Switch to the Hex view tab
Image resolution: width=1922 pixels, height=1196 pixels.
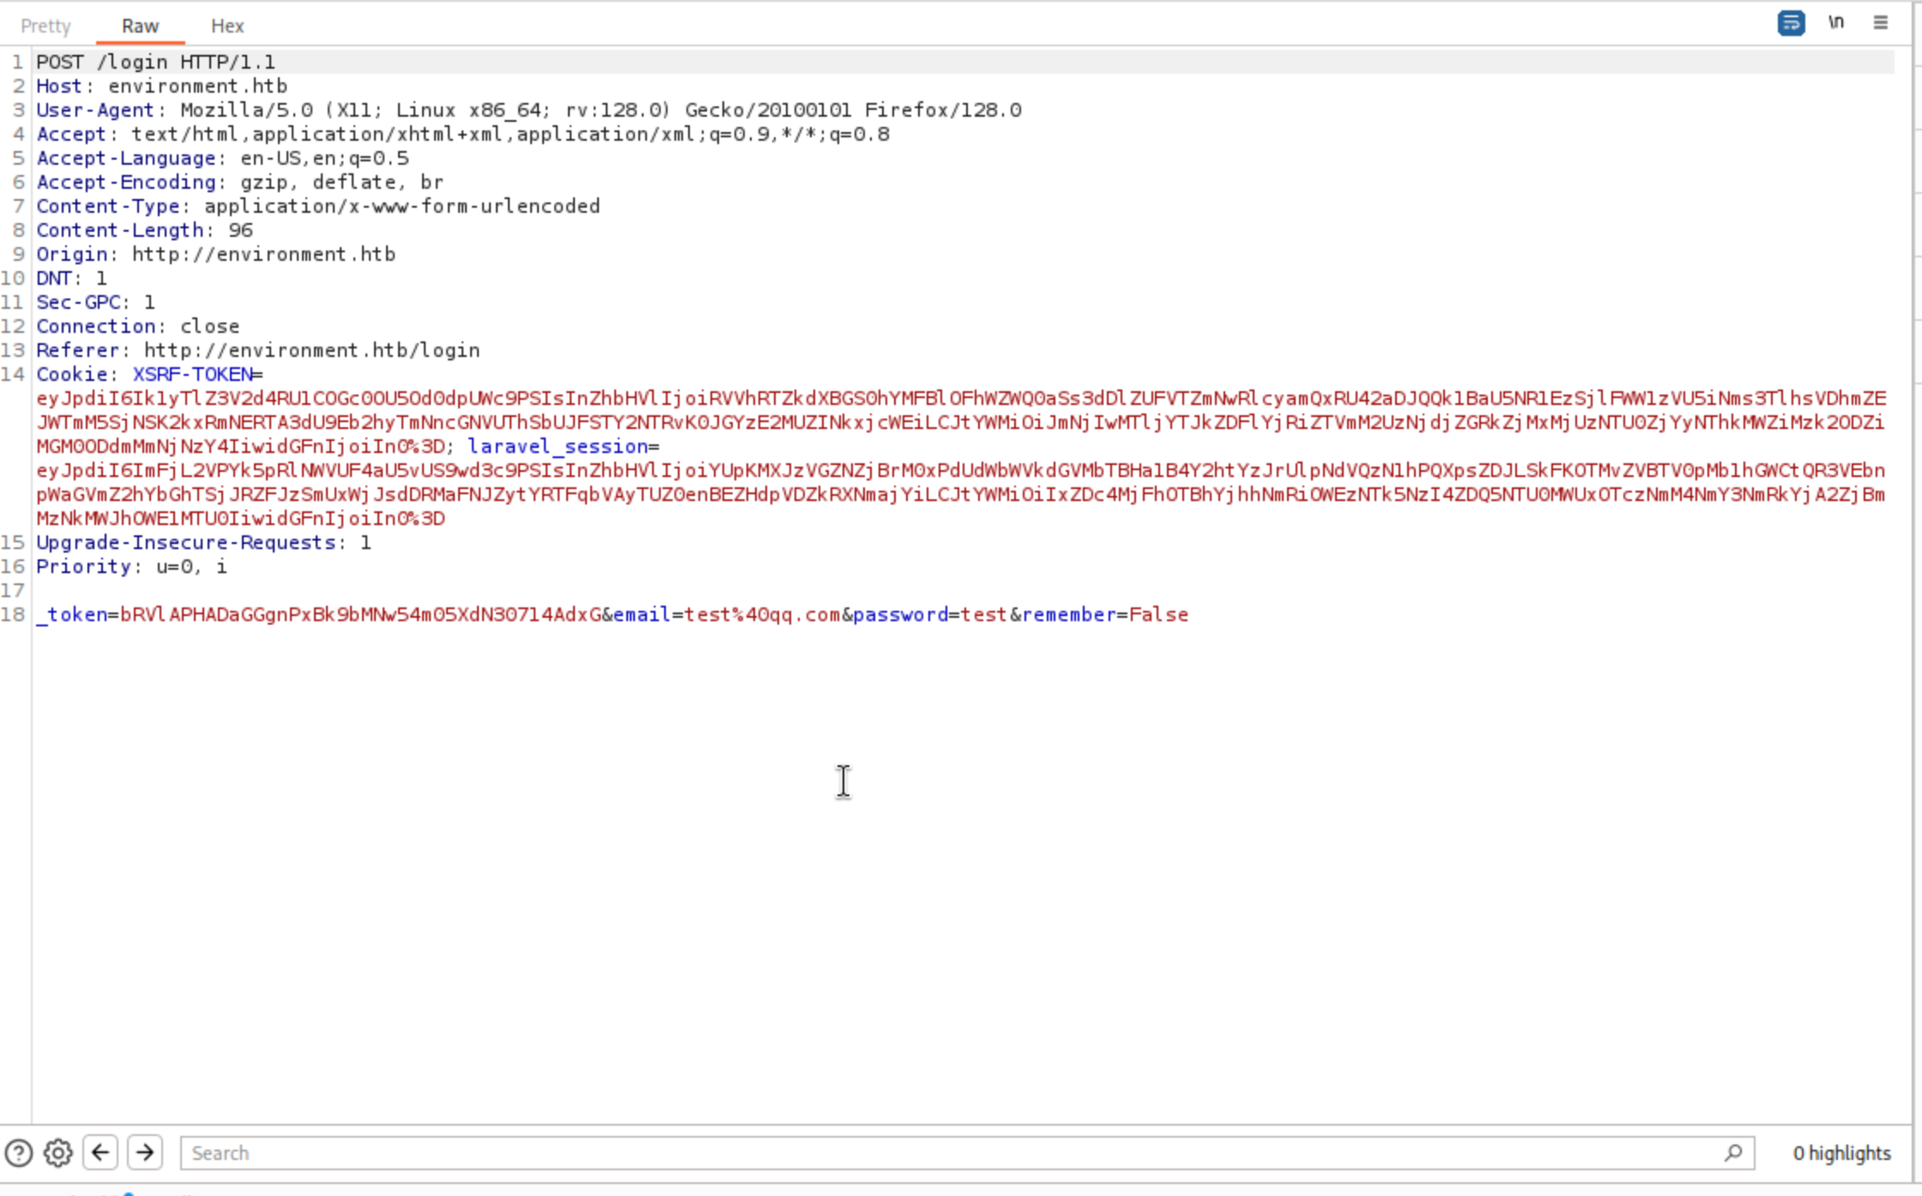[227, 26]
